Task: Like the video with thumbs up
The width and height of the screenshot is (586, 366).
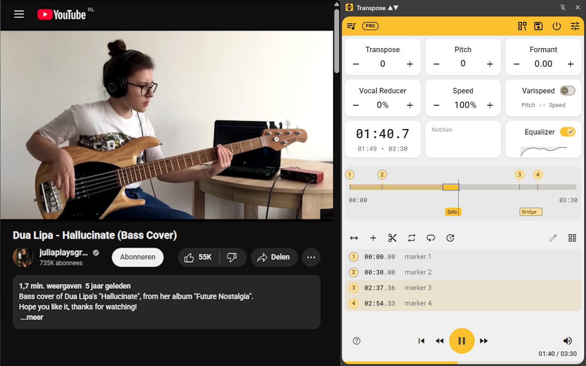Action: pyautogui.click(x=199, y=258)
